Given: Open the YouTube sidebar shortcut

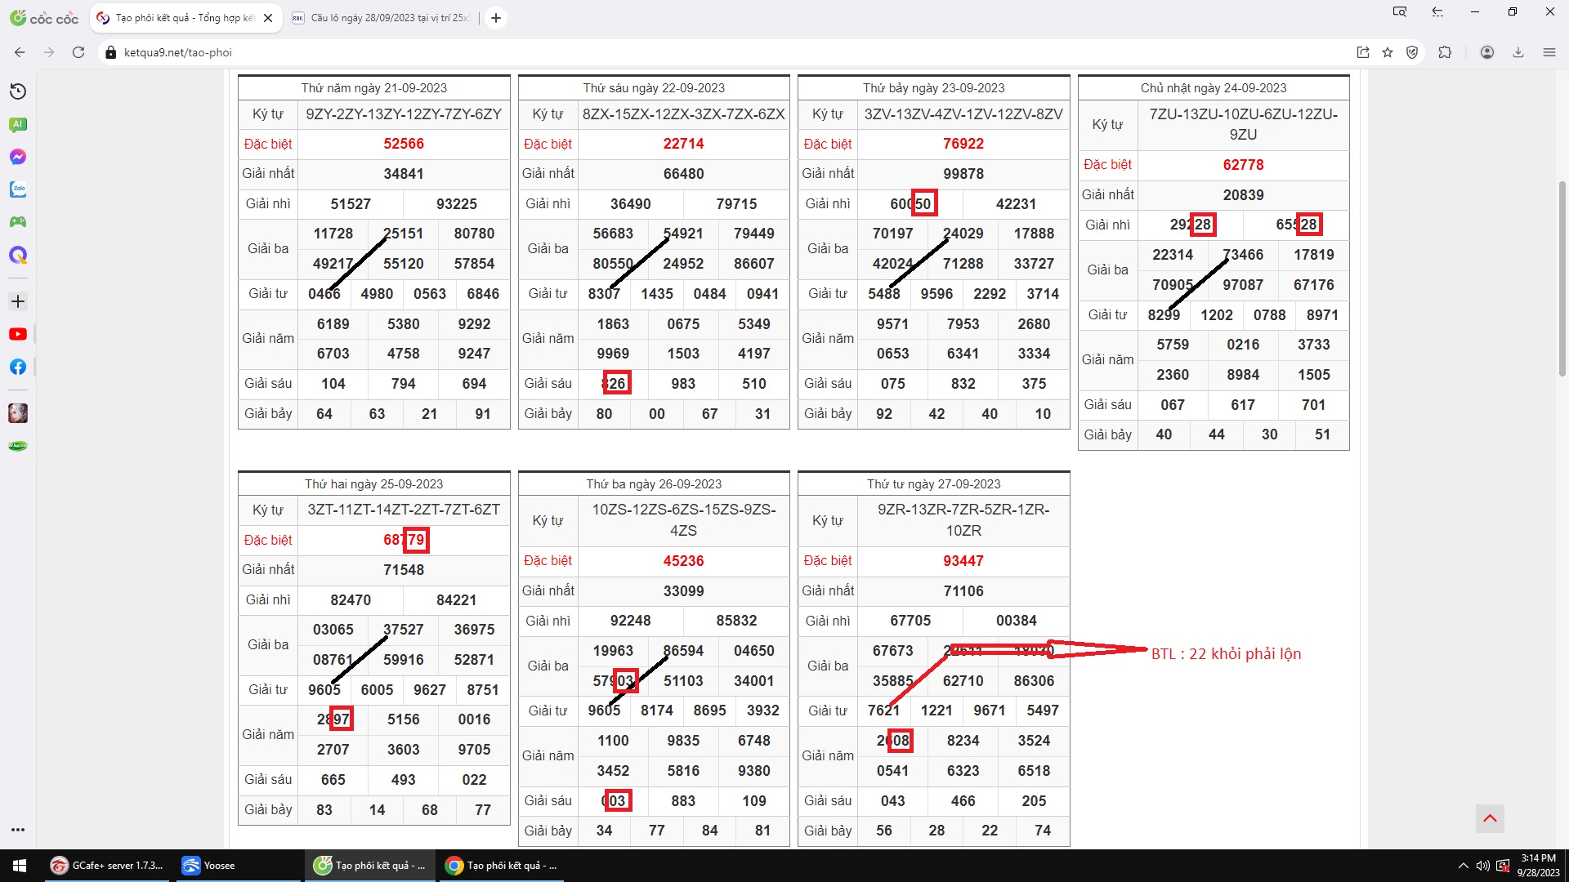Looking at the screenshot, I should 18,334.
